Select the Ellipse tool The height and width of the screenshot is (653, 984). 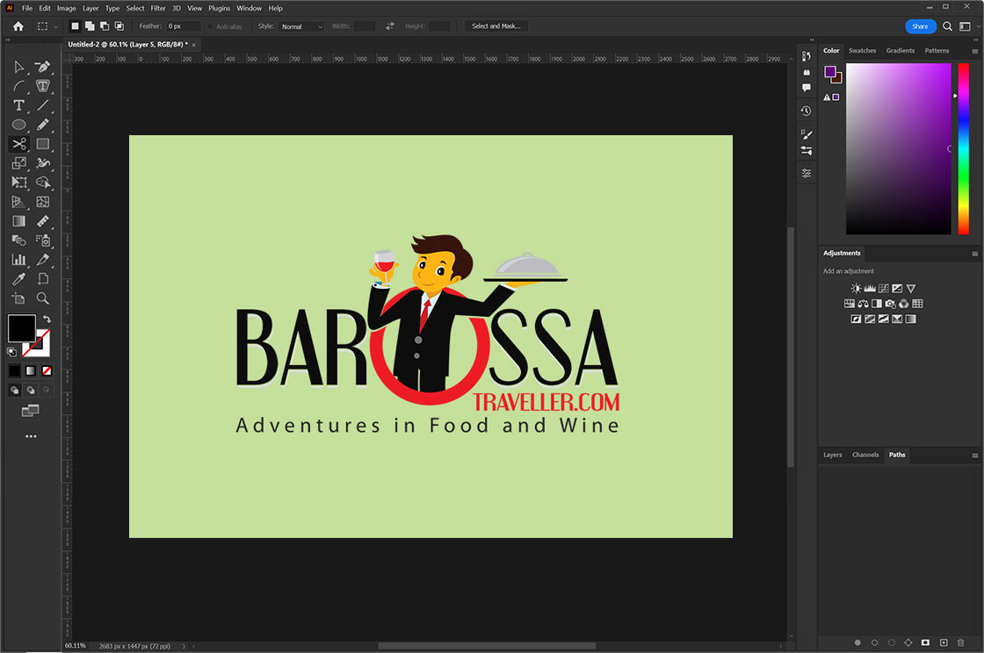coord(18,125)
